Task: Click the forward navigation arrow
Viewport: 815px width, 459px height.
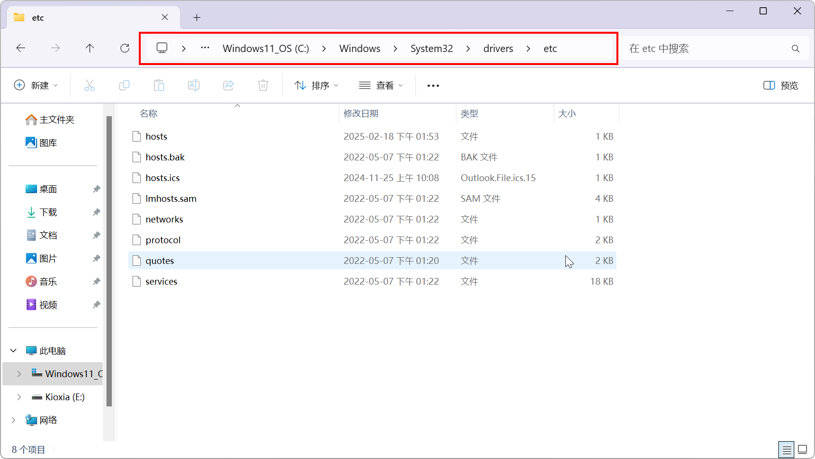Action: (x=55, y=48)
